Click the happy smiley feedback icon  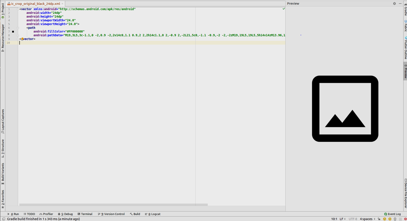tap(384, 219)
